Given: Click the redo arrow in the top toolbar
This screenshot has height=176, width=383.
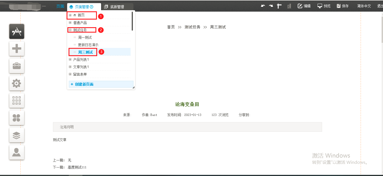Looking at the screenshot, I should point(271,6).
